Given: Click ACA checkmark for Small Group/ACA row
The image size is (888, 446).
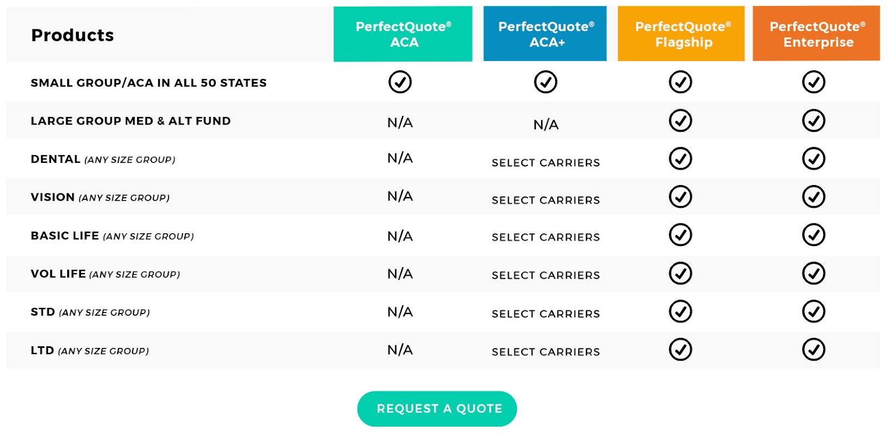Looking at the screenshot, I should click(x=400, y=82).
